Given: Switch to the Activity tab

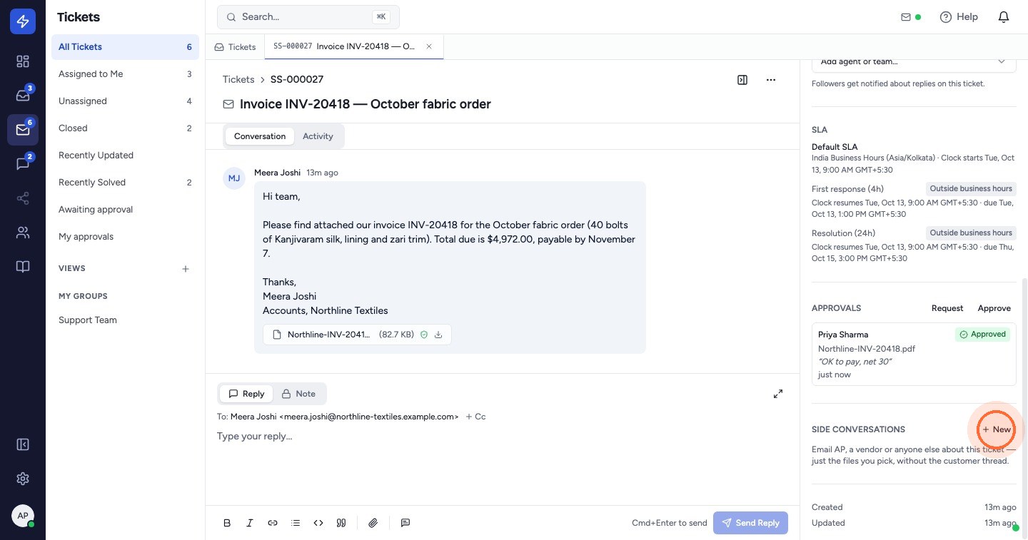Looking at the screenshot, I should pyautogui.click(x=318, y=136).
